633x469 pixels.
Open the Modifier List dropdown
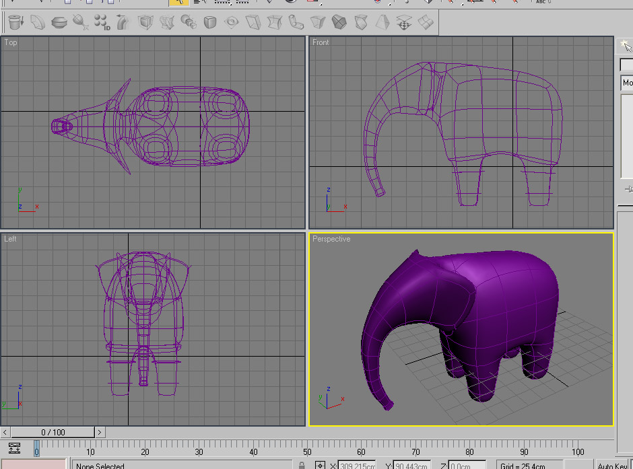[x=627, y=83]
